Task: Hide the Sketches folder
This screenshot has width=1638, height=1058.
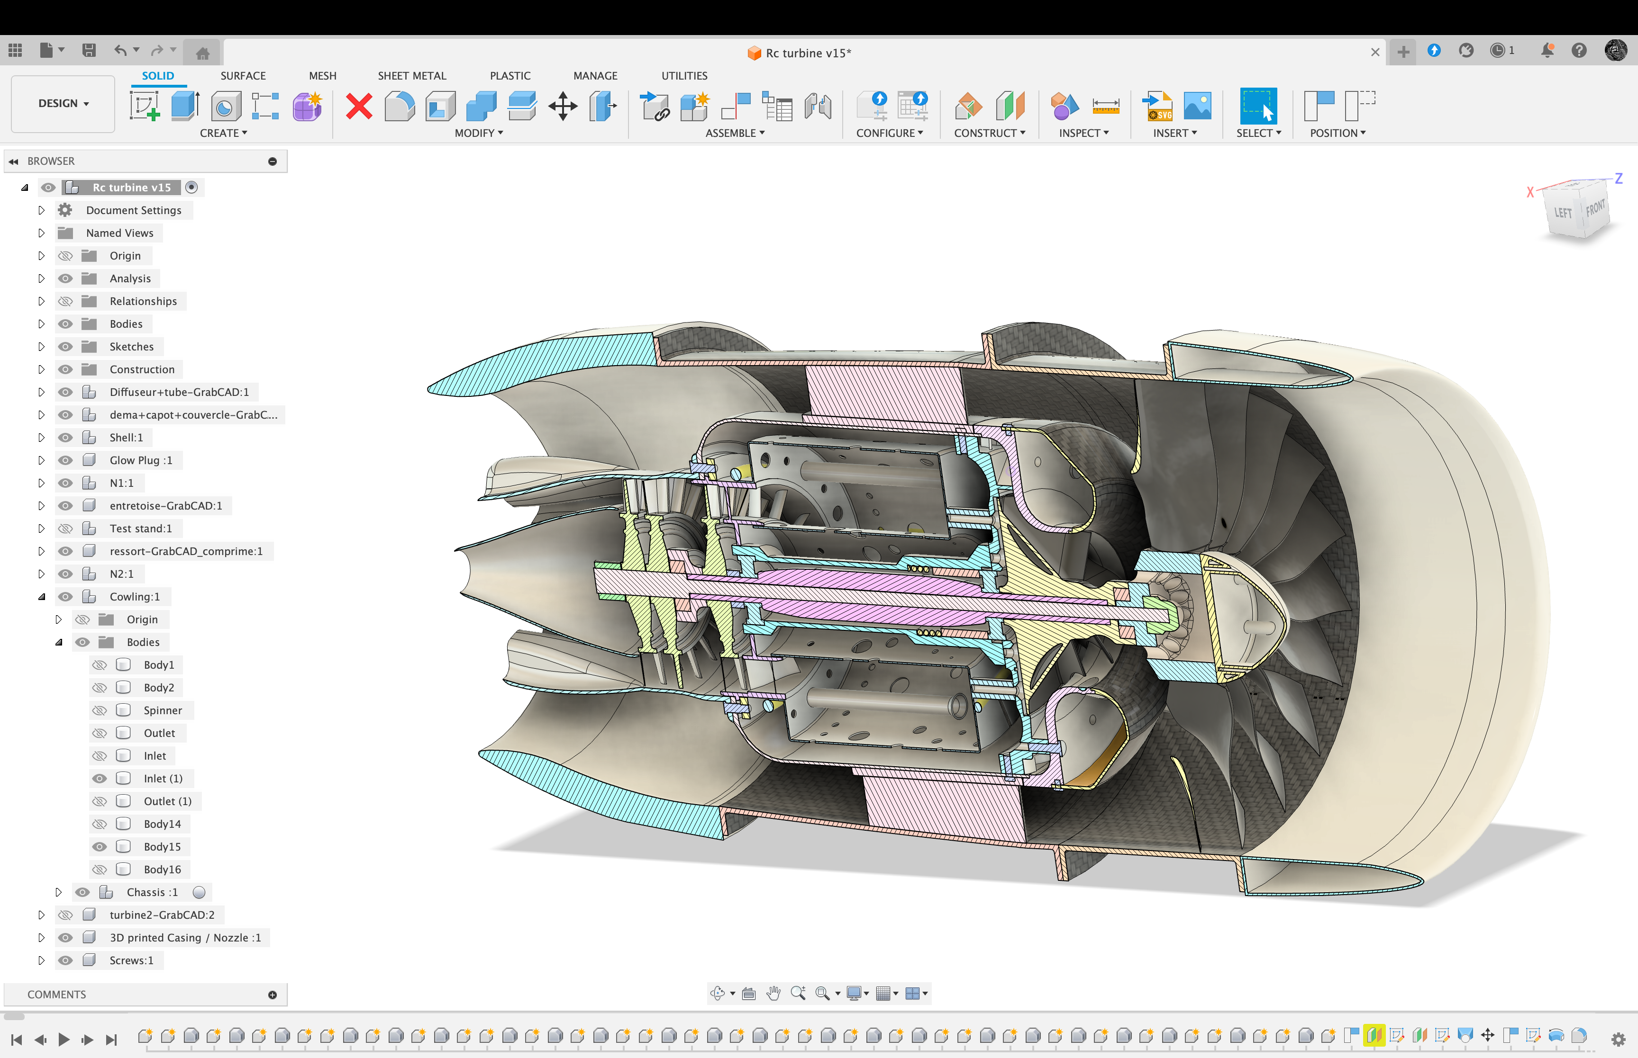Action: click(65, 346)
